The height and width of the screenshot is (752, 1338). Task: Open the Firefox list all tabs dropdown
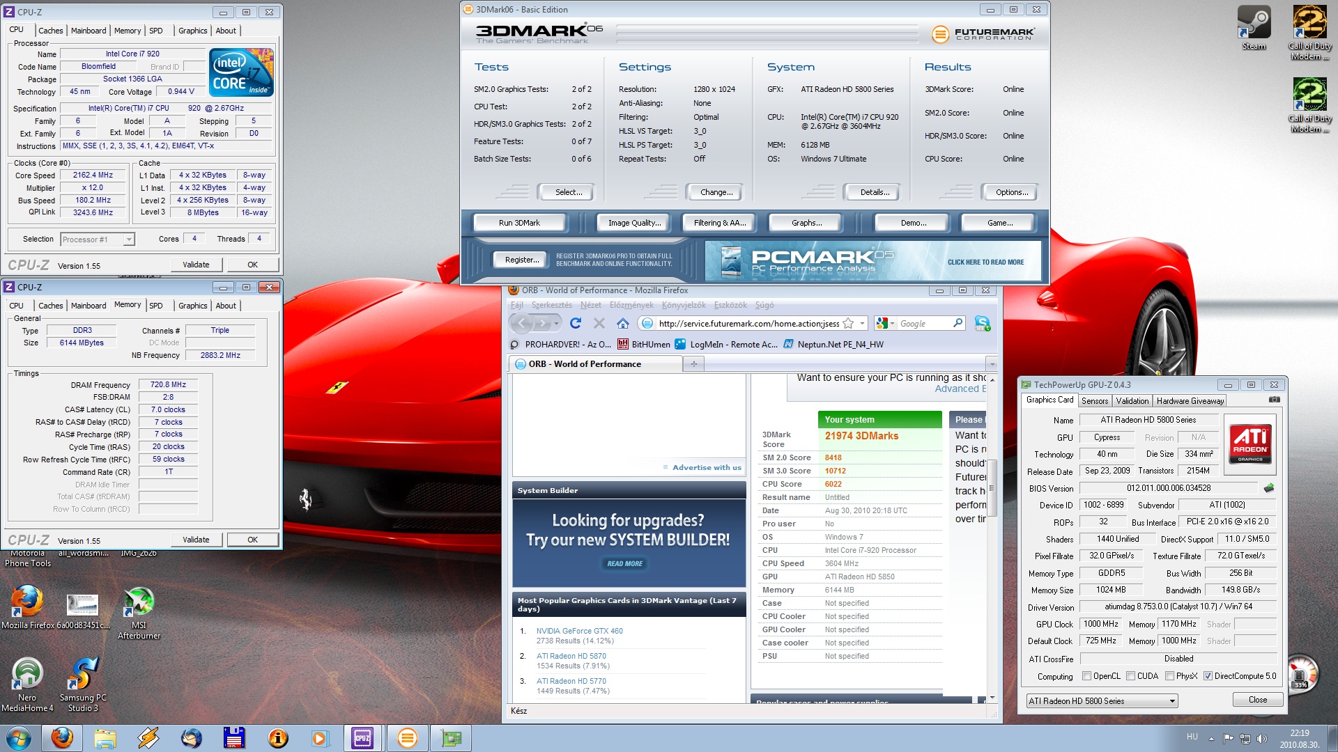992,363
